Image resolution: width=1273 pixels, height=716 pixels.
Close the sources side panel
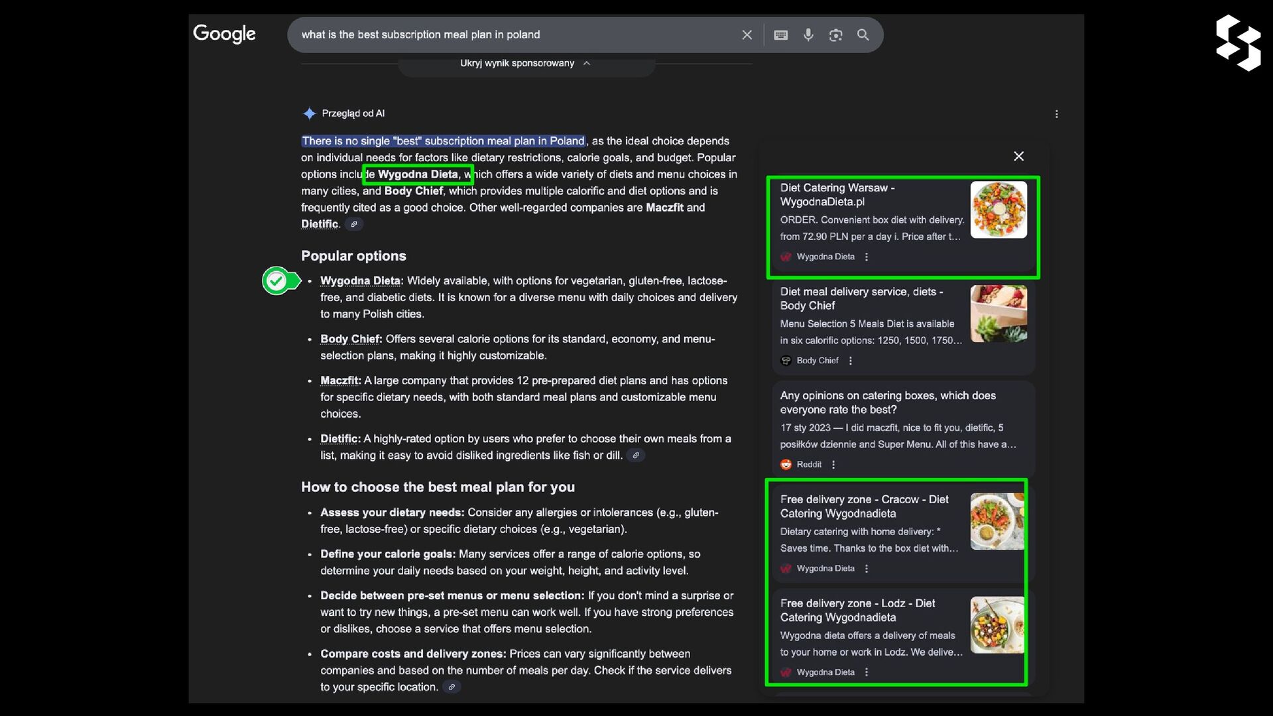coord(1018,156)
